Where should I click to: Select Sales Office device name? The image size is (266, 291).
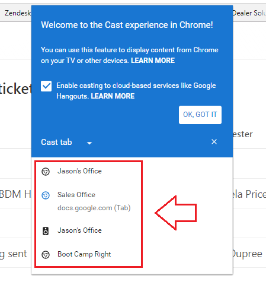[x=76, y=195]
